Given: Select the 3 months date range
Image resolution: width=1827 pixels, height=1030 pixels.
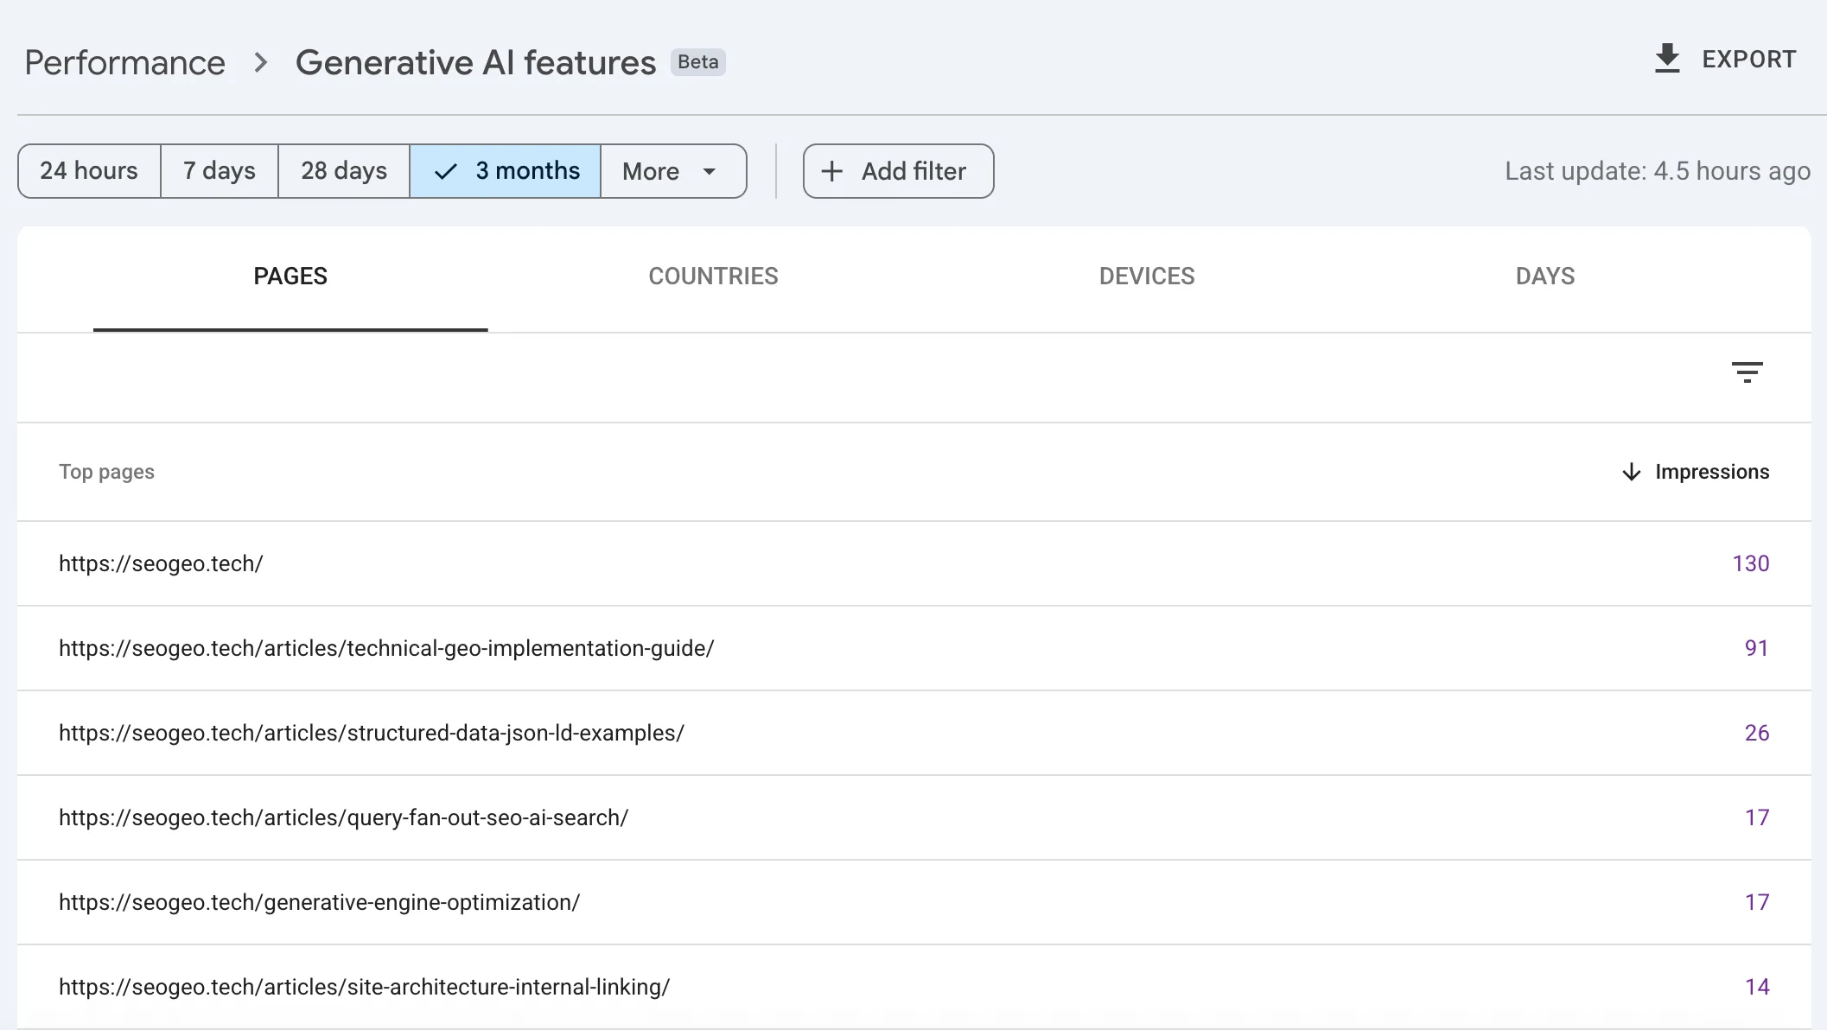Looking at the screenshot, I should 506,171.
